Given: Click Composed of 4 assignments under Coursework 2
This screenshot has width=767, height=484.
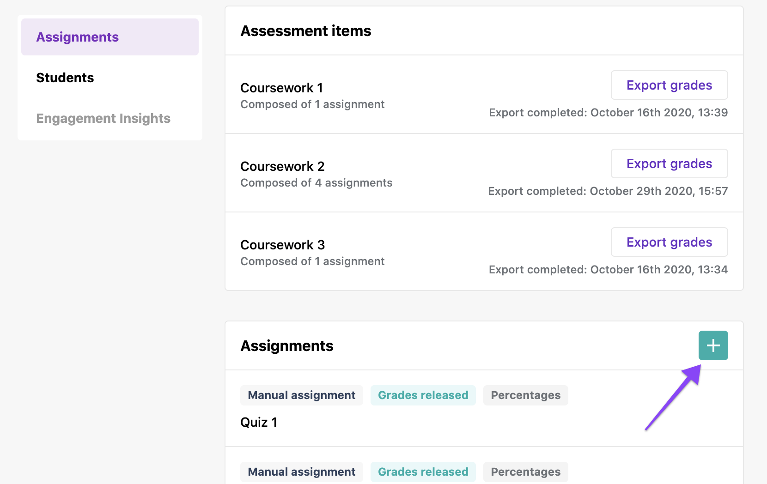Looking at the screenshot, I should (316, 182).
